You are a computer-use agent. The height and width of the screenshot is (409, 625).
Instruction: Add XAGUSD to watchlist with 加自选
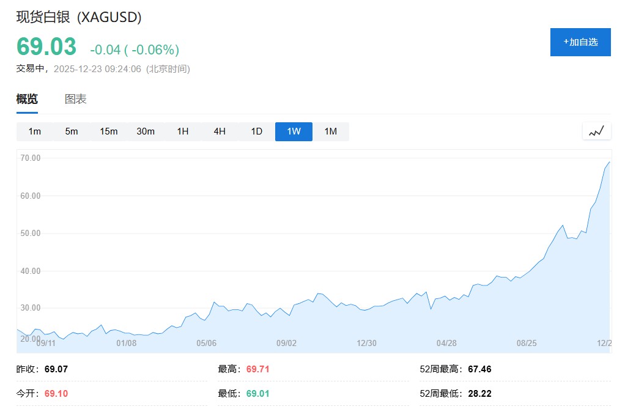(x=580, y=42)
